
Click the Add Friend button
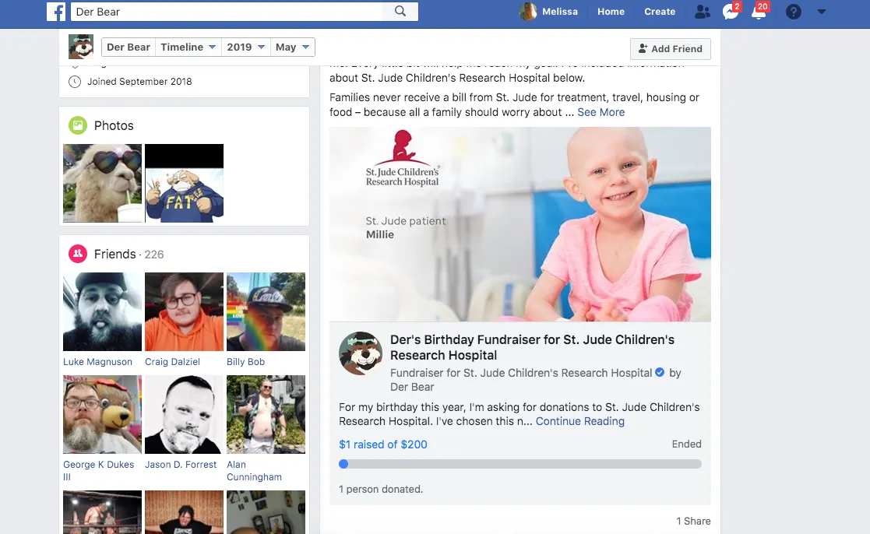click(x=671, y=49)
